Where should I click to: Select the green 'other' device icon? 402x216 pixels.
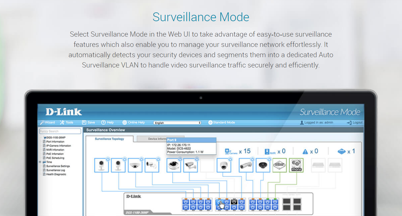pyautogui.click(x=279, y=165)
